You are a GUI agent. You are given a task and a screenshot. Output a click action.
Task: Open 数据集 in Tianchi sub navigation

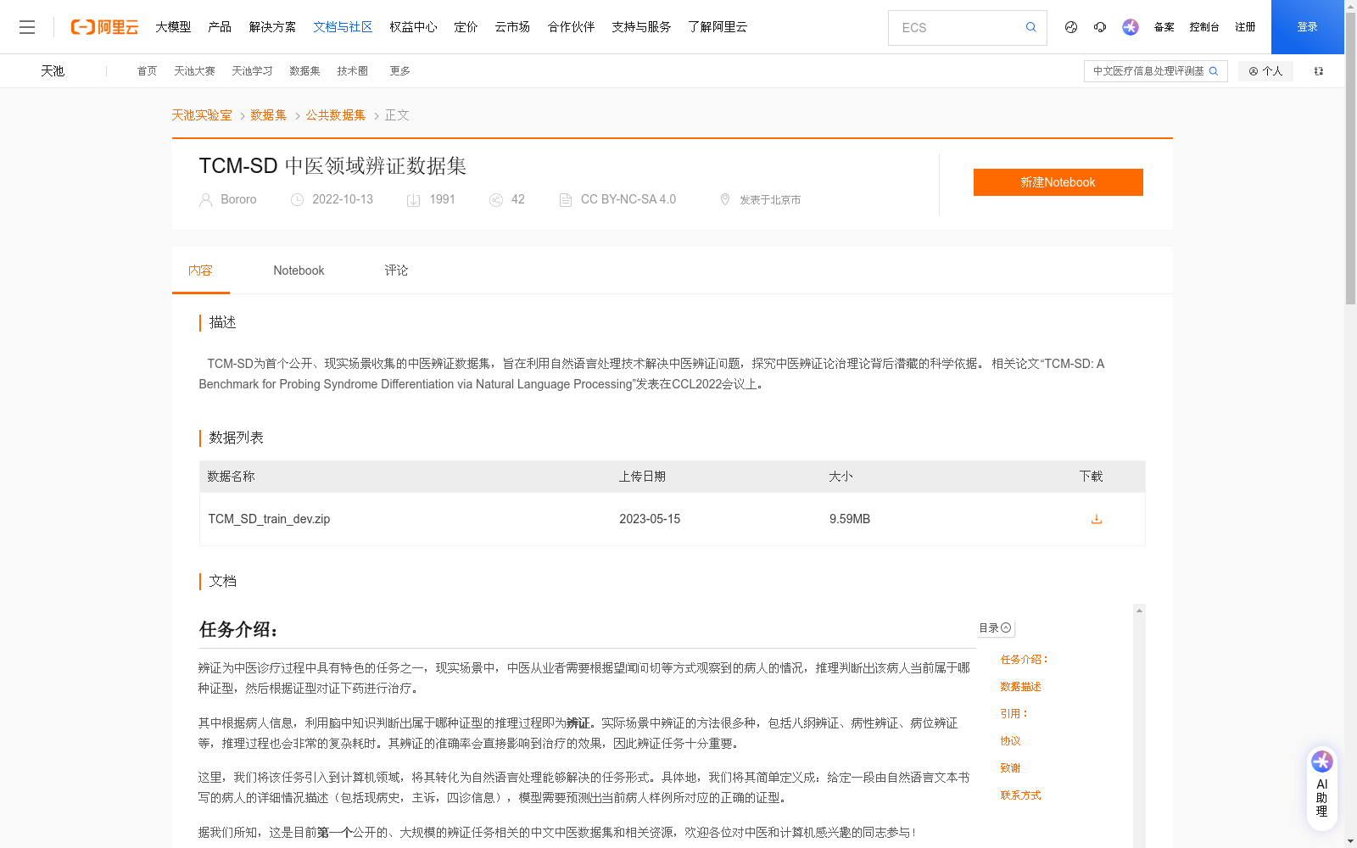click(x=304, y=71)
